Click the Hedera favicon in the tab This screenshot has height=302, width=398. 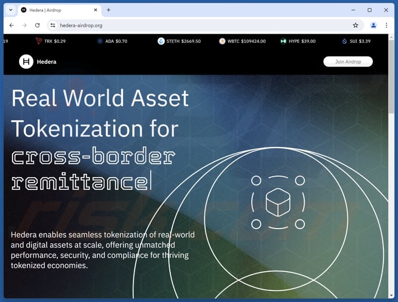click(x=24, y=10)
